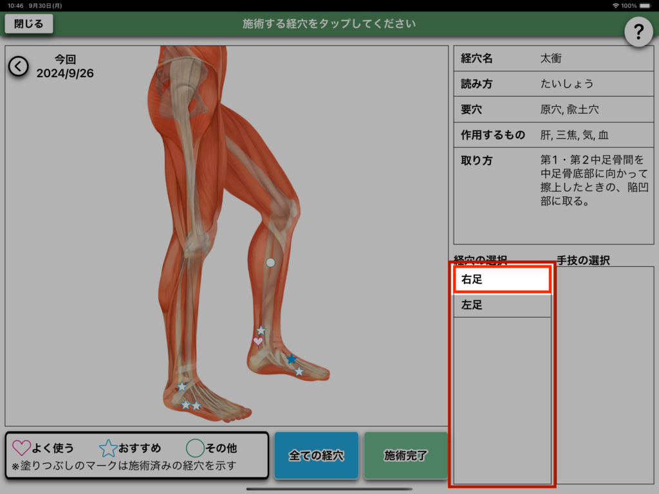Tap the pink heart marker on the ankle
659x494 pixels.
click(258, 342)
